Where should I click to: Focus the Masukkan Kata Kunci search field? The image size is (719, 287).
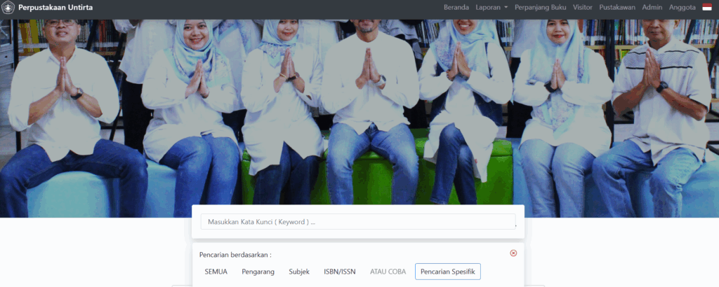pyautogui.click(x=358, y=222)
